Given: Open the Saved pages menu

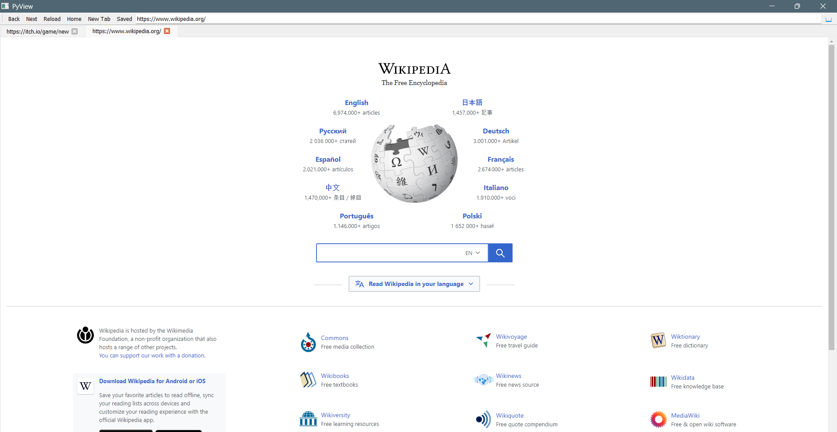Looking at the screenshot, I should pos(124,19).
